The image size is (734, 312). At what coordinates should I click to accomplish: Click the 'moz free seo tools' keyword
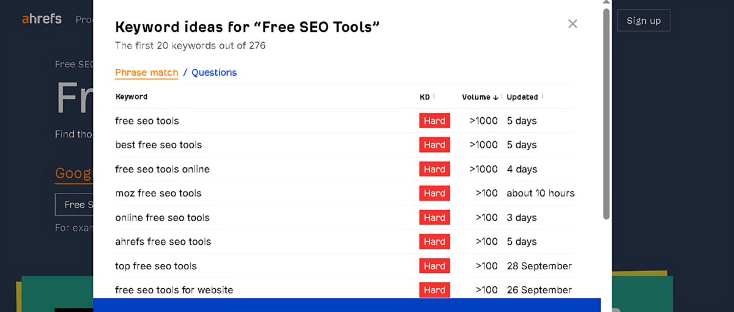click(158, 194)
